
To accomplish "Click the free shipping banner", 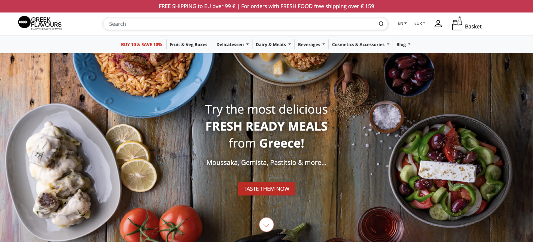I will pos(266,6).
